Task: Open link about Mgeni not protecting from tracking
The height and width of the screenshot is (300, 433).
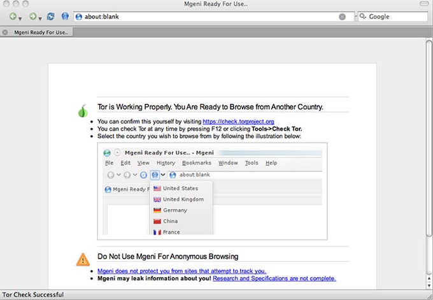Action: click(x=181, y=271)
